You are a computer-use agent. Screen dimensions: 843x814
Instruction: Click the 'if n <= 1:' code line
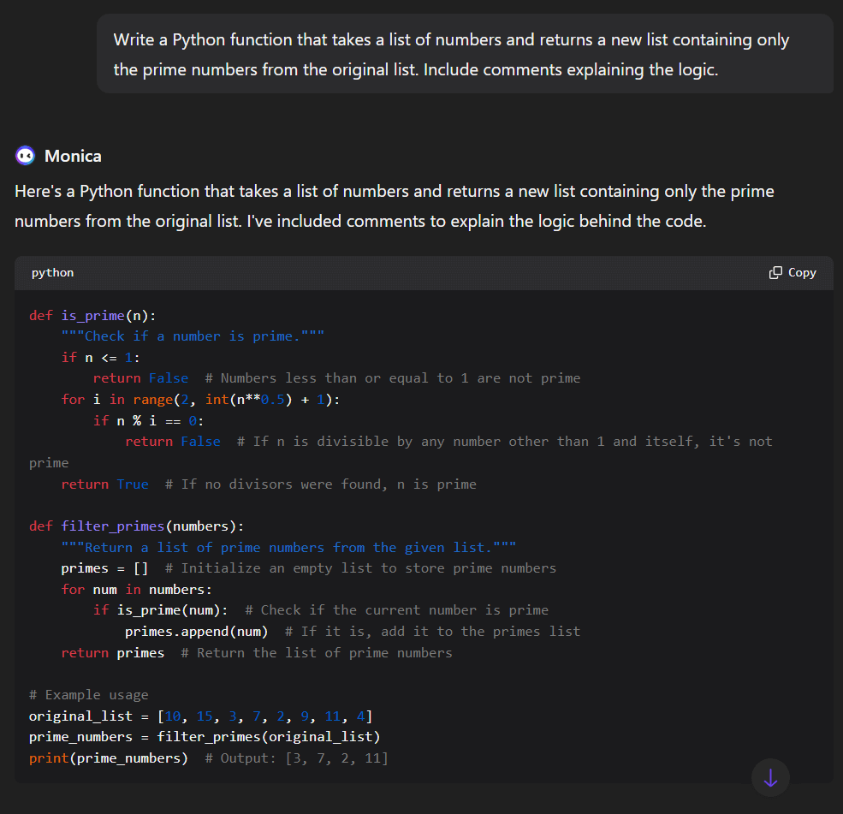click(100, 358)
